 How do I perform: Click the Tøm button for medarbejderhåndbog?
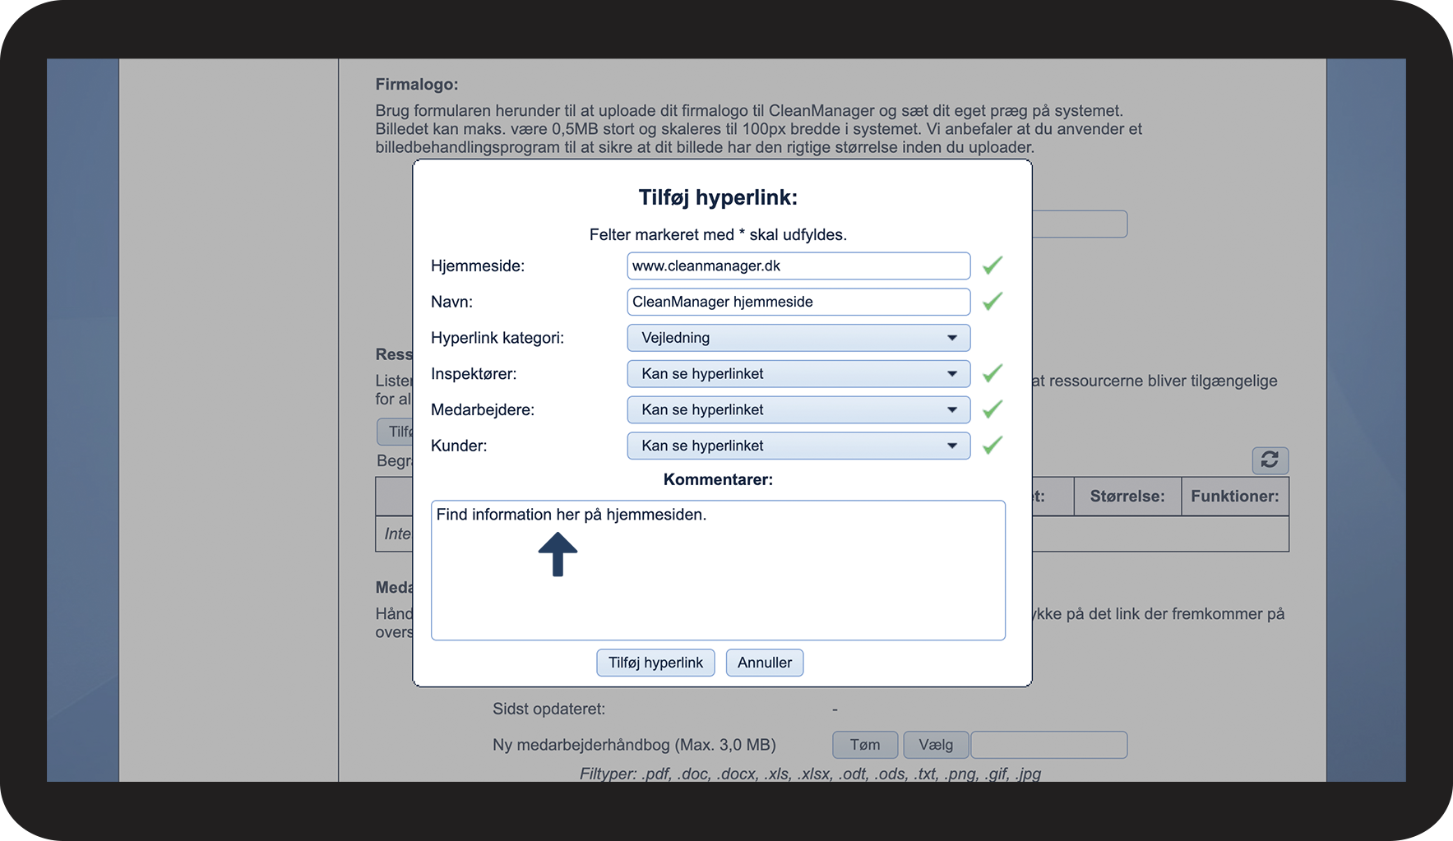tap(865, 745)
